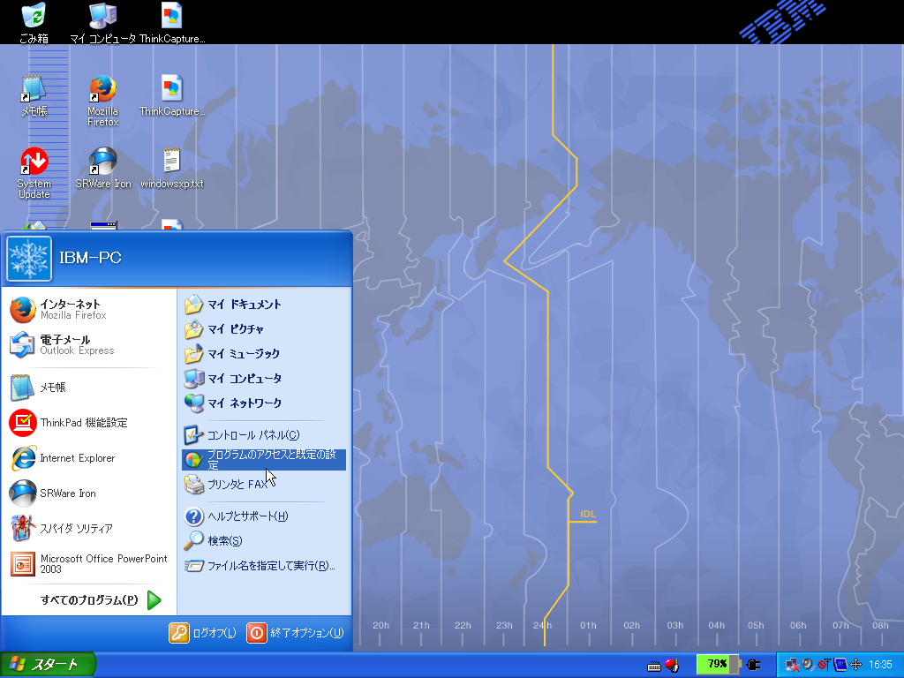Open スパイダ ソリティア game
The image size is (904, 678).
89,528
